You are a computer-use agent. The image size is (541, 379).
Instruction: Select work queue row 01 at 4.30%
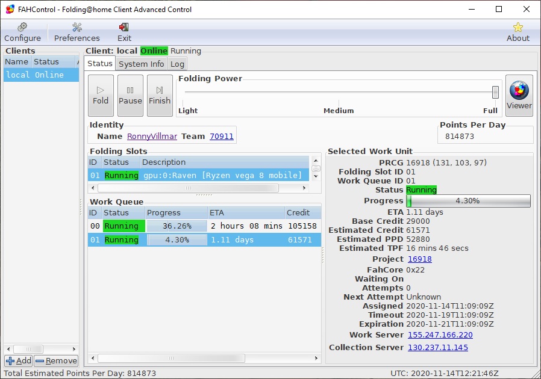[x=205, y=240]
